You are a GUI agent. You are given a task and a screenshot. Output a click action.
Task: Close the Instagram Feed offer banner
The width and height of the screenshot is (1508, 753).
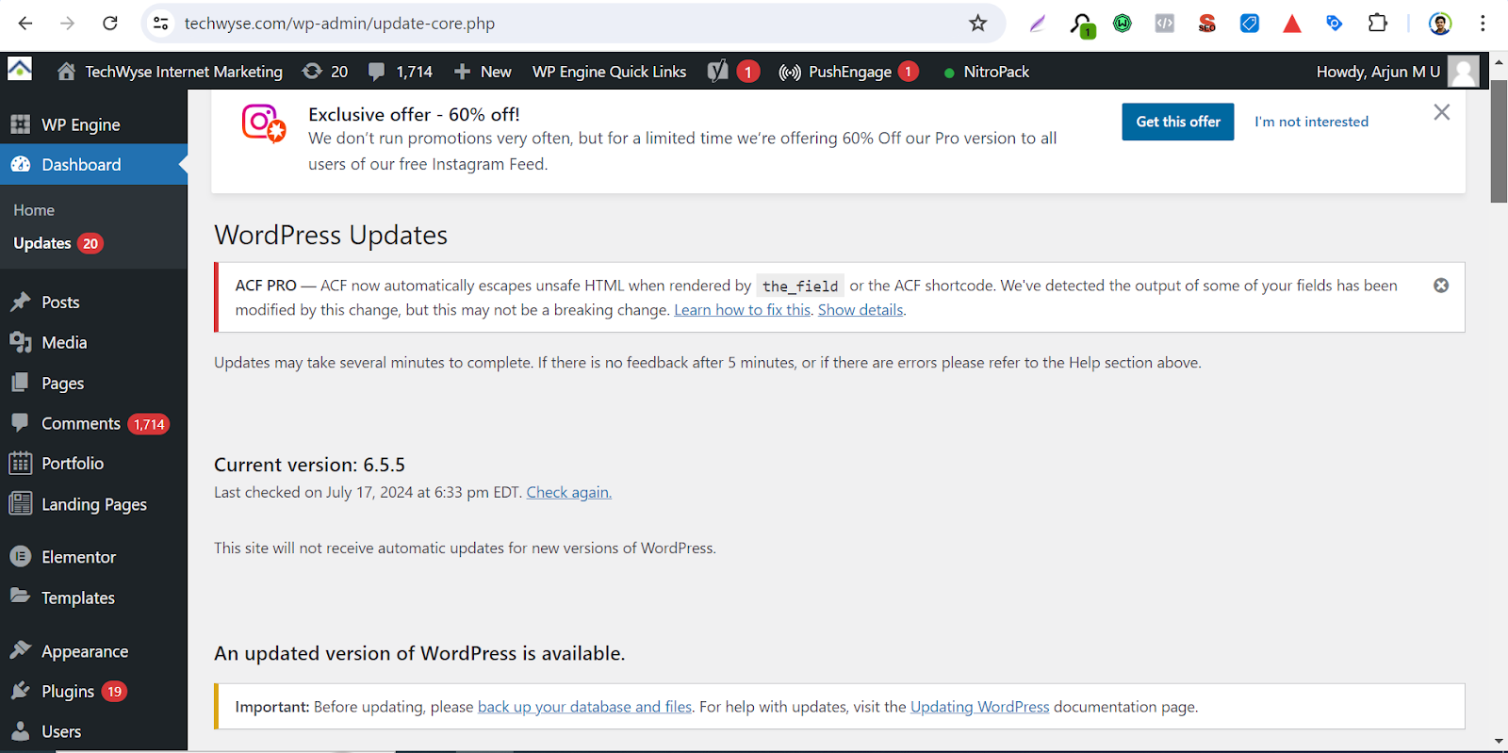point(1441,113)
